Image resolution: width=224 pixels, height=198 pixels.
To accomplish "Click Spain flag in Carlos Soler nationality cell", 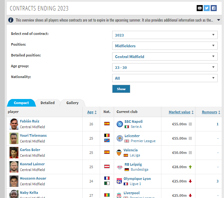I will pos(107,152).
